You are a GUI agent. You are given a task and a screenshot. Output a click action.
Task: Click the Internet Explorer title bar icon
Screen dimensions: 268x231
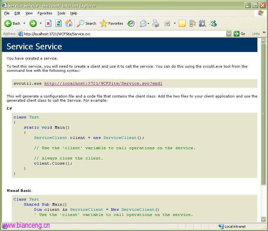click(x=4, y=5)
